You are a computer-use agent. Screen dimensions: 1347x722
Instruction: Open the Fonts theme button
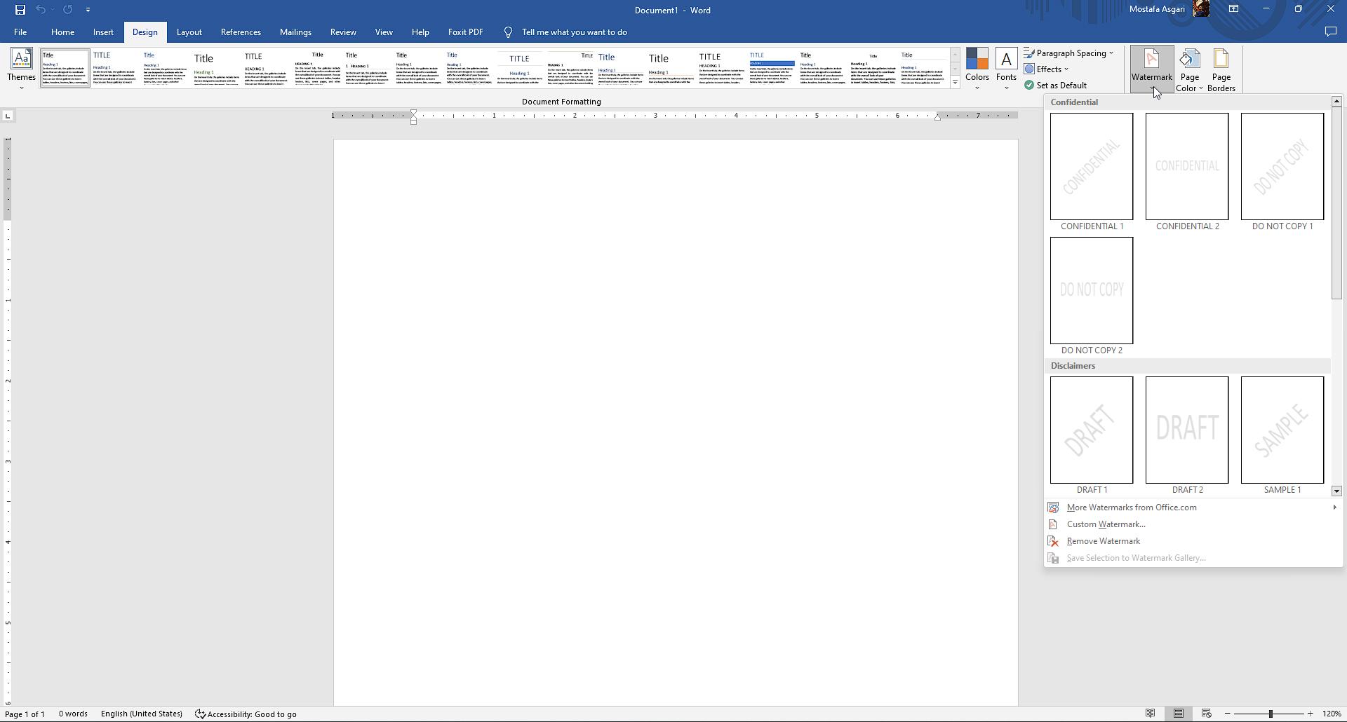coord(1006,69)
